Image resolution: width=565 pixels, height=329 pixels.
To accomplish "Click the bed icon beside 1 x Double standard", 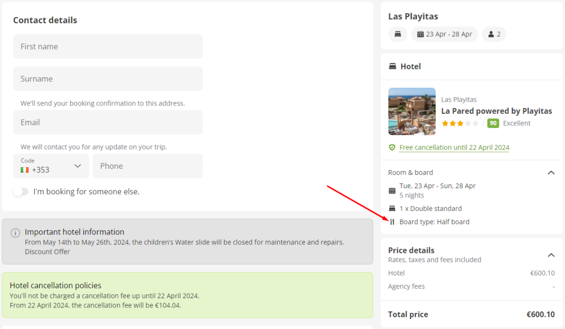I will (392, 209).
